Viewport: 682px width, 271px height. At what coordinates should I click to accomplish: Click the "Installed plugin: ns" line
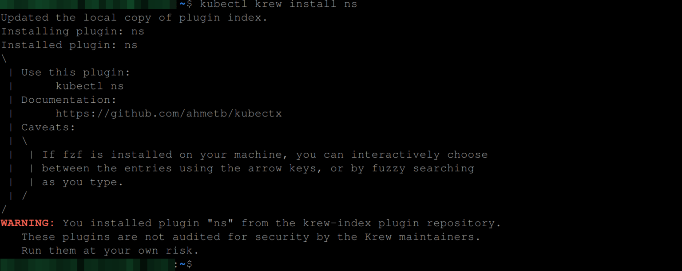coord(69,45)
